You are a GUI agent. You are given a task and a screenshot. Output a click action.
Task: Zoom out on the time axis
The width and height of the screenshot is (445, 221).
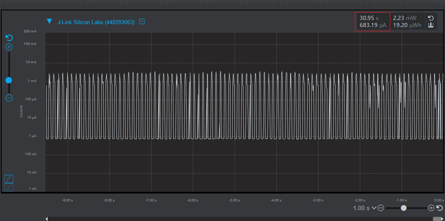[x=381, y=208]
